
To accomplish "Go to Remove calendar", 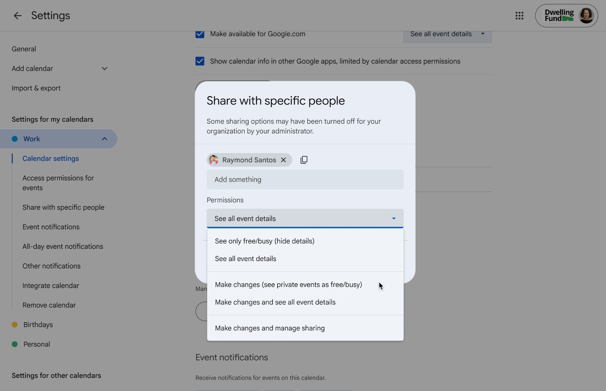I will [x=49, y=305].
